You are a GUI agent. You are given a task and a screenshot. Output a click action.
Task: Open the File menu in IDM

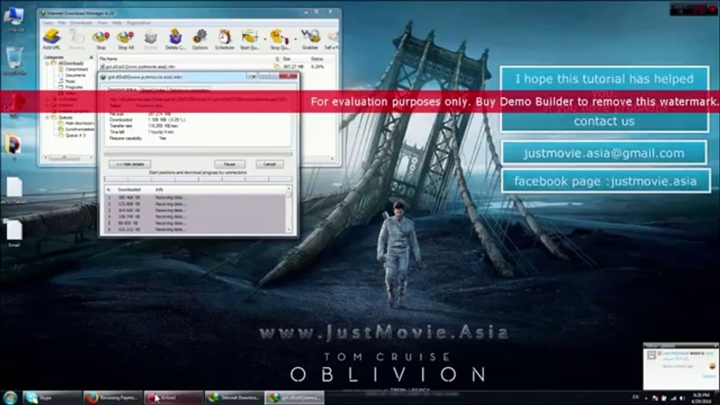point(62,23)
